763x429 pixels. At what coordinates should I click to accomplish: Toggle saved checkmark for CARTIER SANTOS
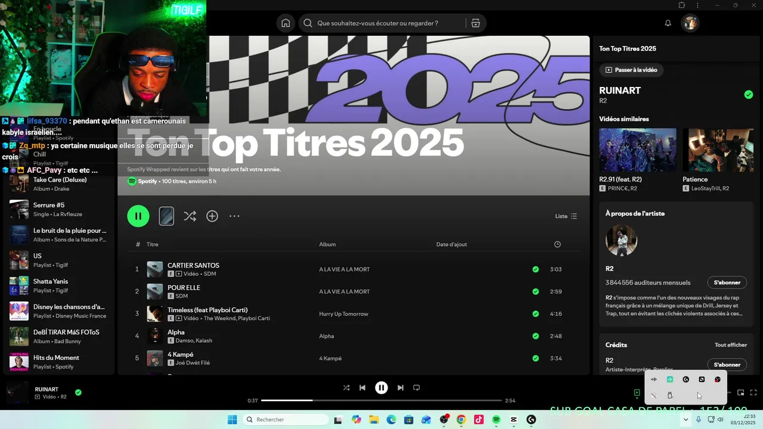coord(535,269)
